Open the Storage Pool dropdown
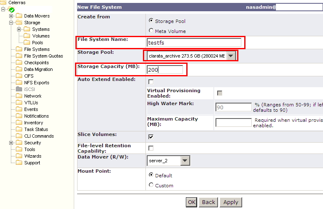 click(x=231, y=56)
